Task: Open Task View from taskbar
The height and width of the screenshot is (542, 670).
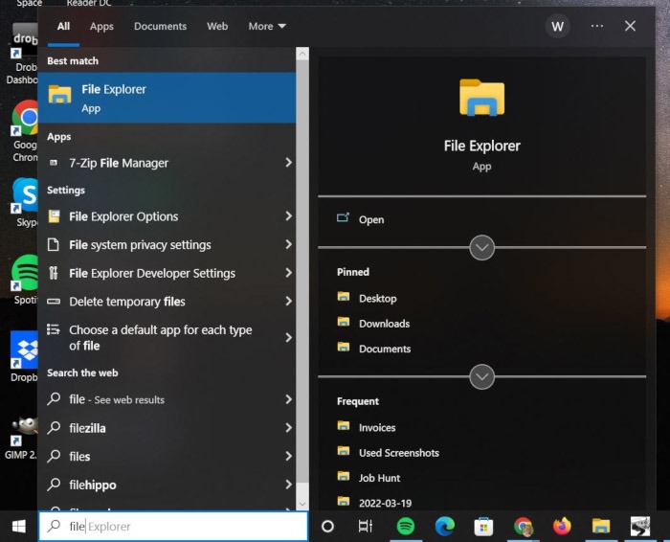Action: [366, 526]
